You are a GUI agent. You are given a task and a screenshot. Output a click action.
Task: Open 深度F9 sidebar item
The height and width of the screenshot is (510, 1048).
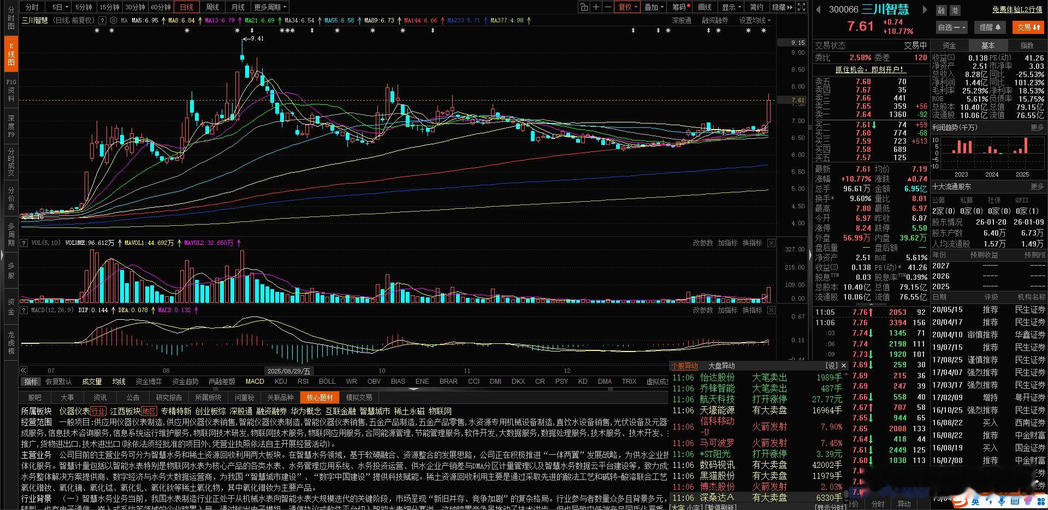(11, 126)
